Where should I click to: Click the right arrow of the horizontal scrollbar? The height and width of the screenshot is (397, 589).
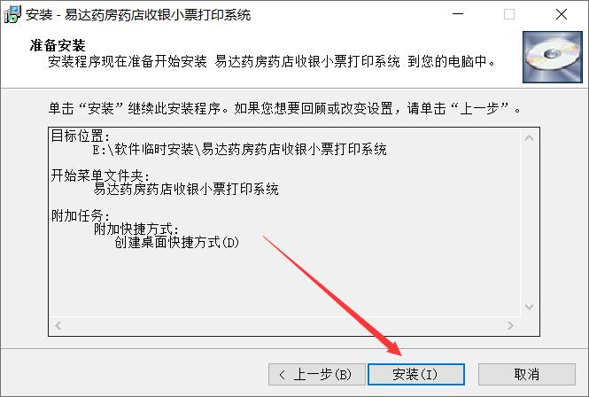tap(510, 325)
